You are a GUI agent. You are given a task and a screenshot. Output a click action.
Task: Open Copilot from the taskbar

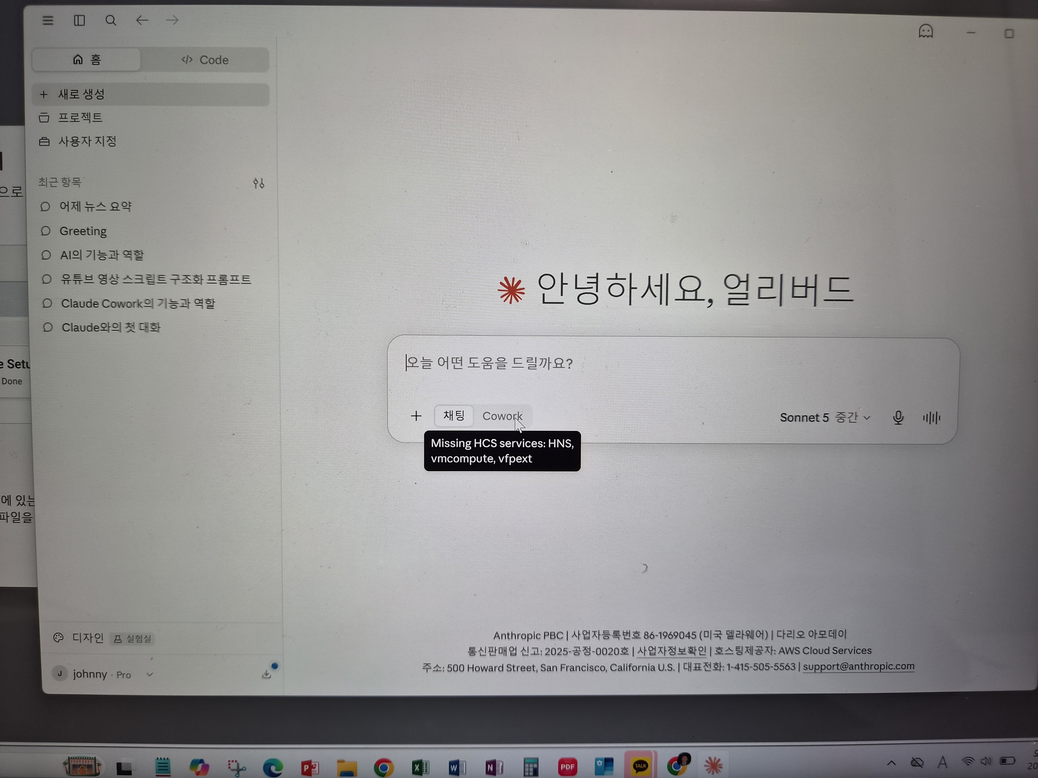point(199,767)
